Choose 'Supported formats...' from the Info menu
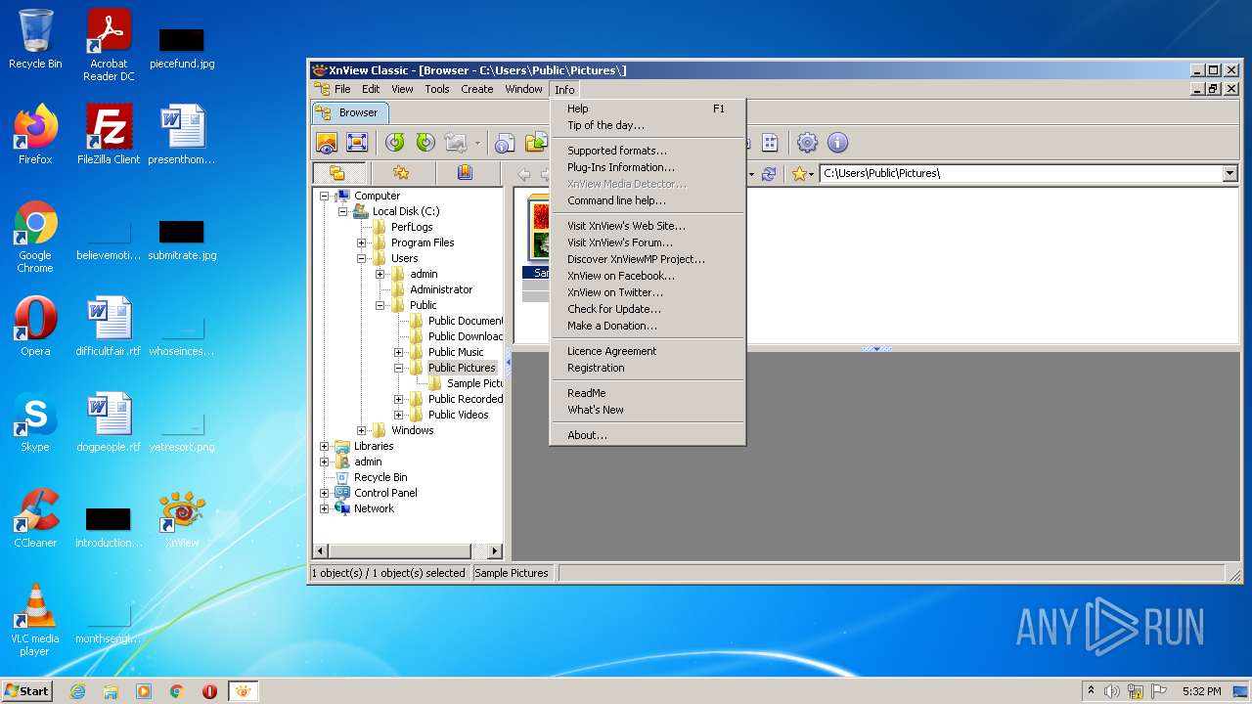 617,151
